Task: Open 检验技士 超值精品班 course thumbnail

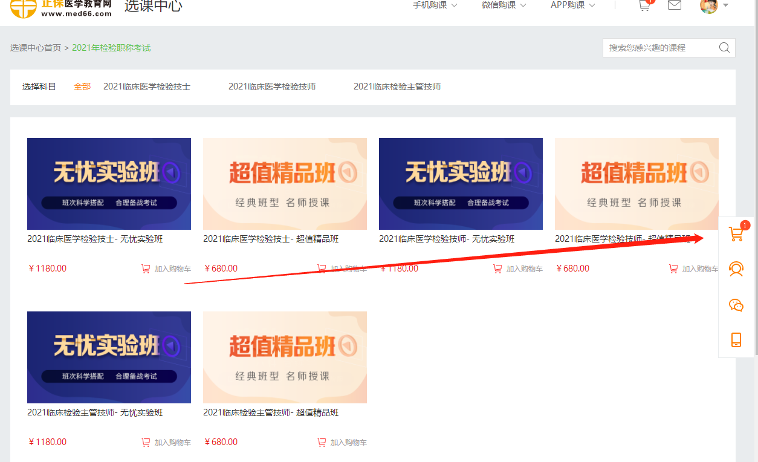Action: click(285, 184)
